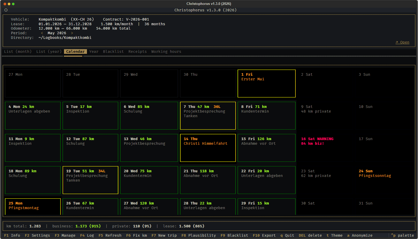Click F9 Blacklist in the footer
The image size is (418, 239).
234,235
